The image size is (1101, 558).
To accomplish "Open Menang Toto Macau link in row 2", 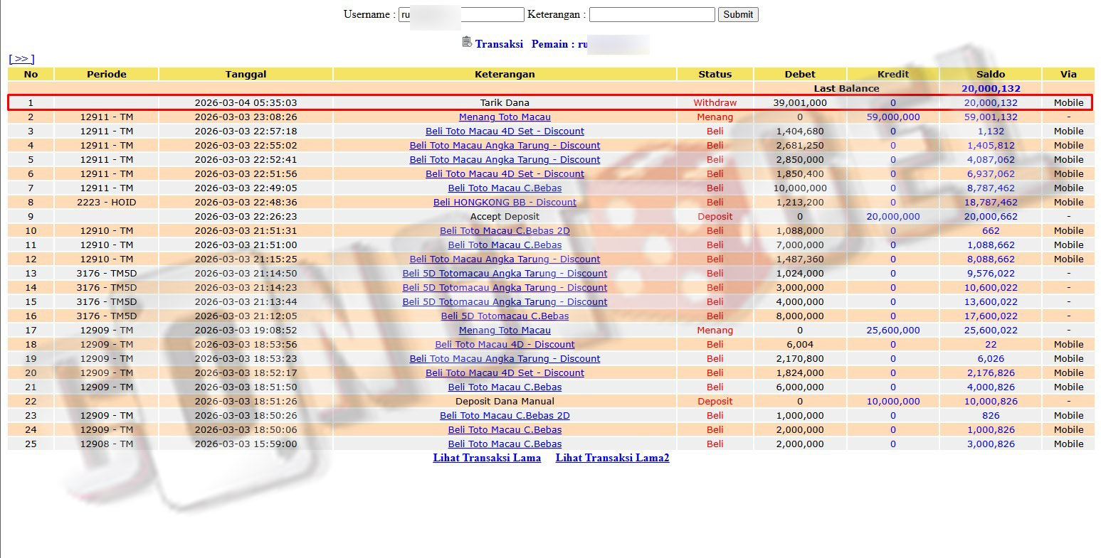I will pyautogui.click(x=505, y=117).
